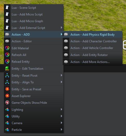Expand the Utility submenu arrow
Viewport: 126px width, 136px height.
pos(61,116)
